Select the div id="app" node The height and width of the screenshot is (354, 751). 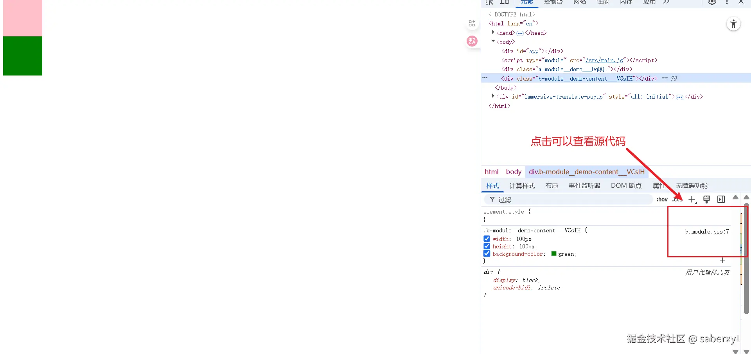[x=532, y=51]
